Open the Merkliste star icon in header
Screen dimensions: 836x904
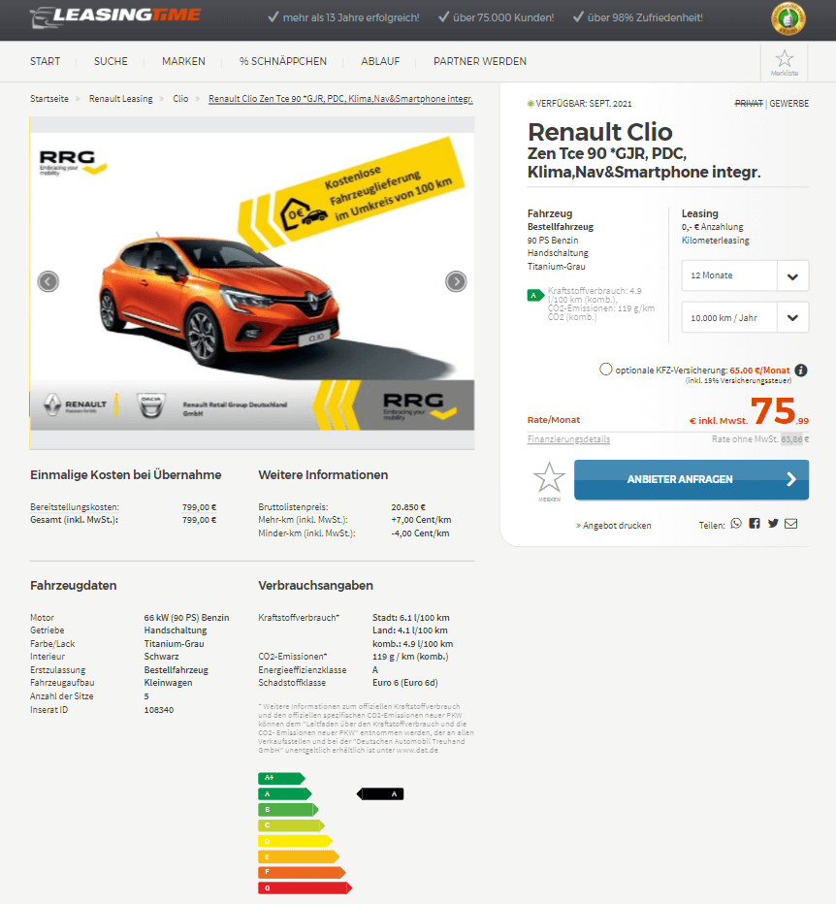pos(784,62)
